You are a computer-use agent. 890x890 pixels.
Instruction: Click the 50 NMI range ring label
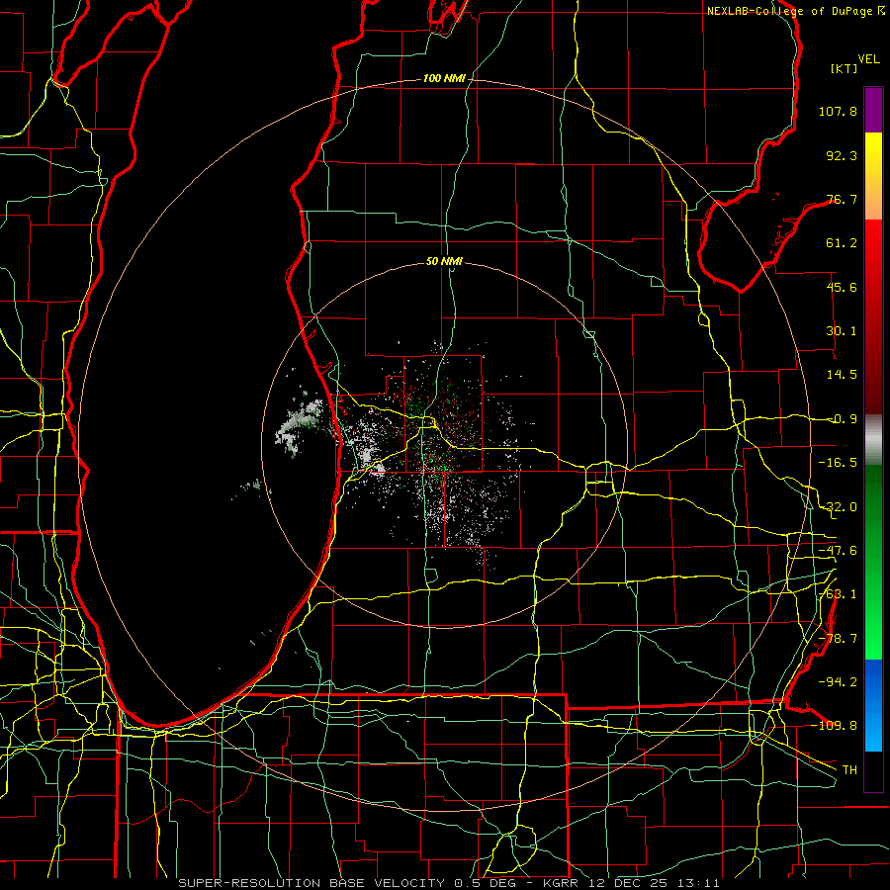click(444, 261)
